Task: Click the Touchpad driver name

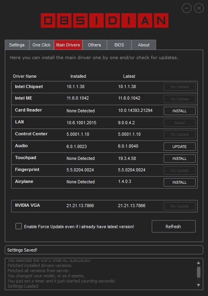Action: [x=25, y=158]
